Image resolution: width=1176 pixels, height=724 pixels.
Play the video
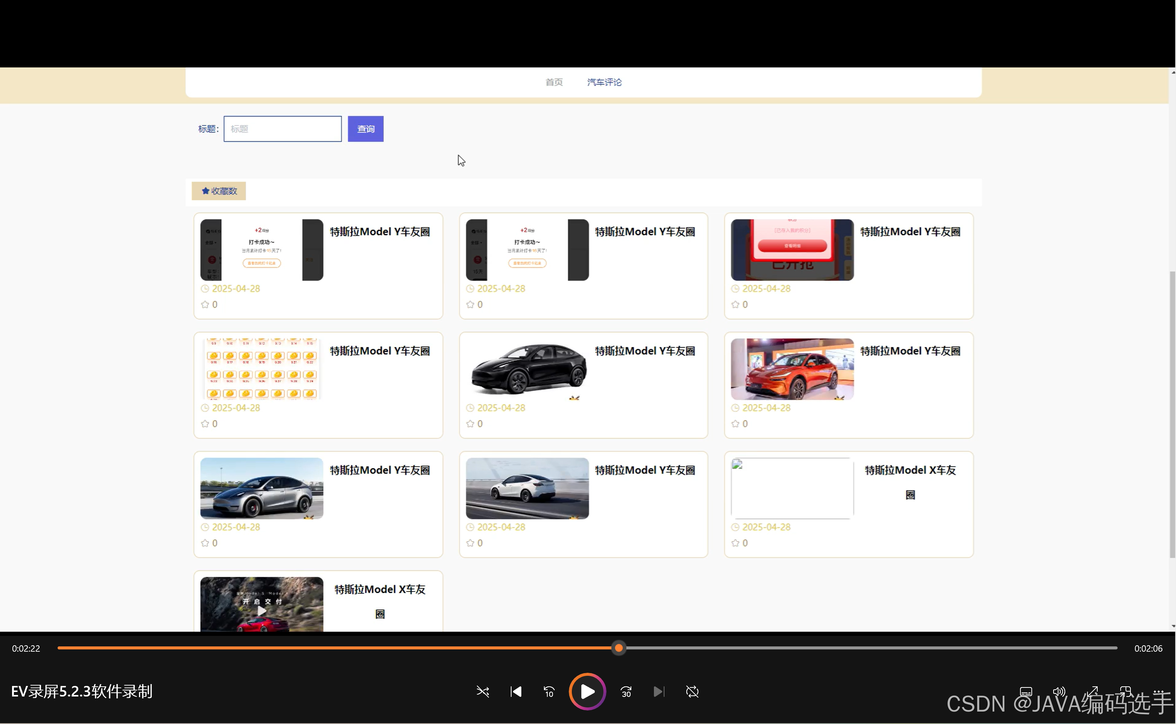coord(587,692)
